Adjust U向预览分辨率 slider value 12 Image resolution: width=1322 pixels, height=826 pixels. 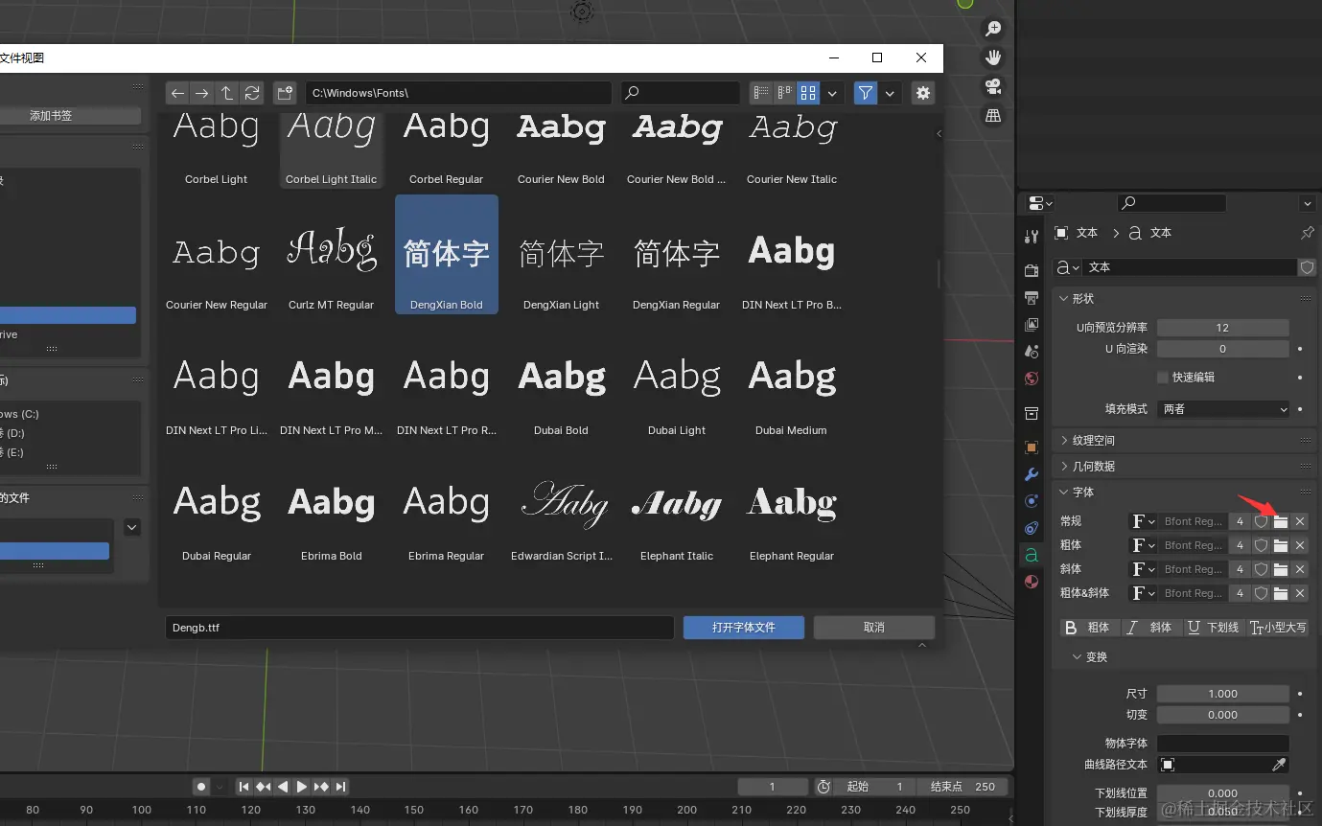click(x=1223, y=328)
